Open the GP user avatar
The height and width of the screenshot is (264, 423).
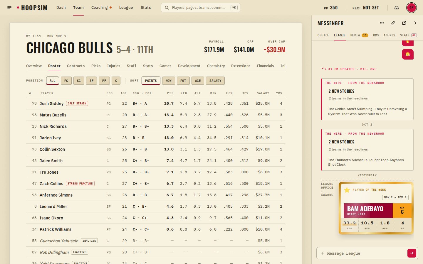coord(411,8)
